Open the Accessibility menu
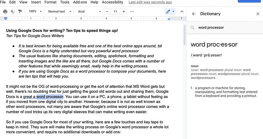The height and width of the screenshot is (139, 263). click(x=113, y=2)
